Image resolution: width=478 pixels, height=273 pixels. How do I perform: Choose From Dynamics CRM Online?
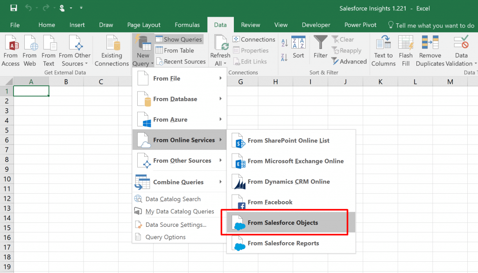click(291, 182)
